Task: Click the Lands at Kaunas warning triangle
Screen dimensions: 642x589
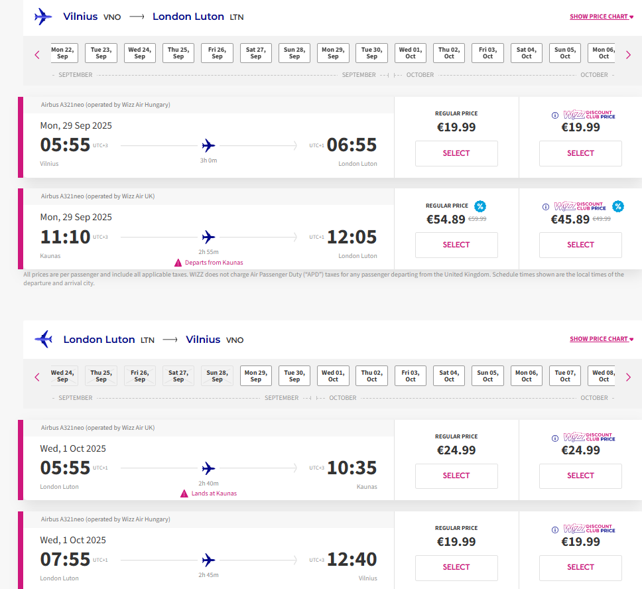Action: 184,493
